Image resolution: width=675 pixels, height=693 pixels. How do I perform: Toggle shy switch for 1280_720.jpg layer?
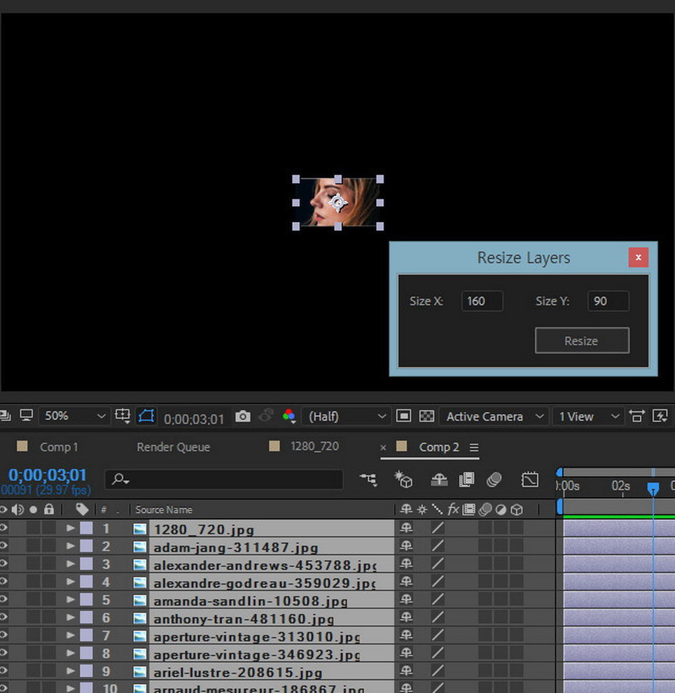coord(406,528)
